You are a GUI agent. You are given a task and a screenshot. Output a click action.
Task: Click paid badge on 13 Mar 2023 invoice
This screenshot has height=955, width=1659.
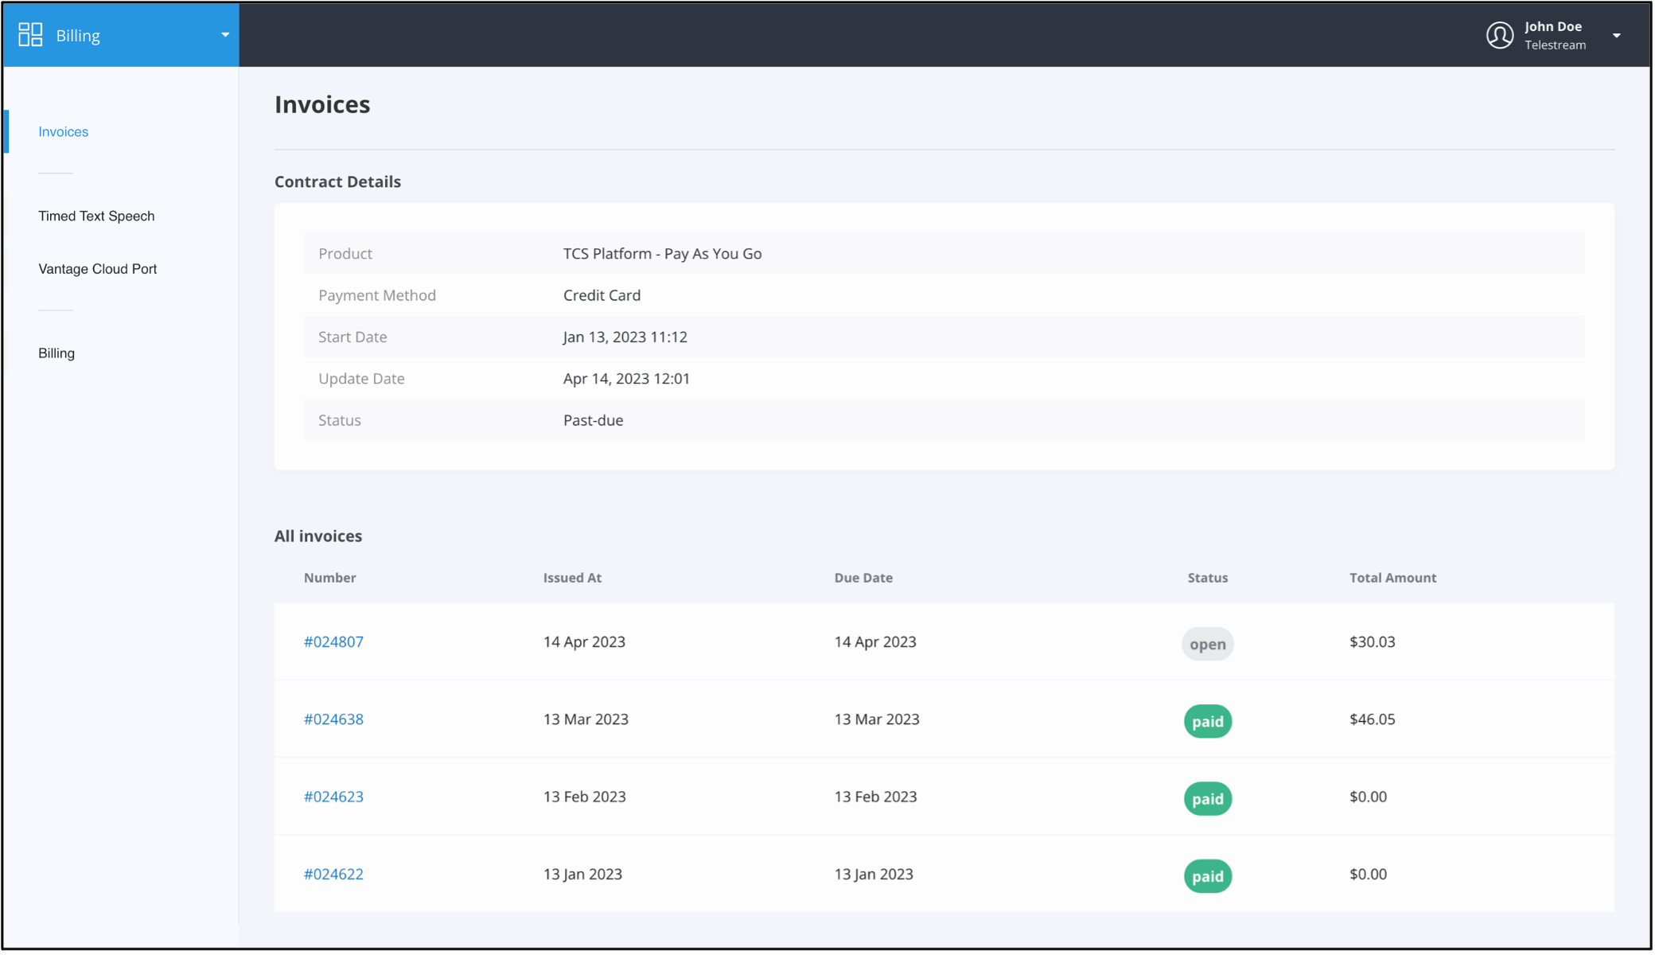[x=1207, y=721]
